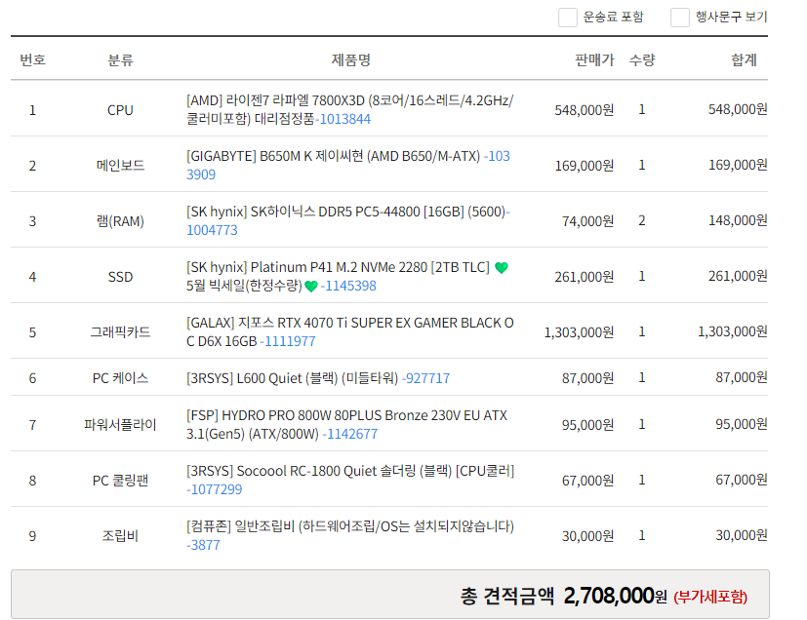Click the 95,000원 power supply total in 합계
This screenshot has width=807, height=620.
click(x=742, y=424)
